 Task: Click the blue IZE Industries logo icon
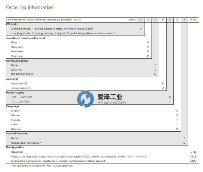[x=85, y=99]
